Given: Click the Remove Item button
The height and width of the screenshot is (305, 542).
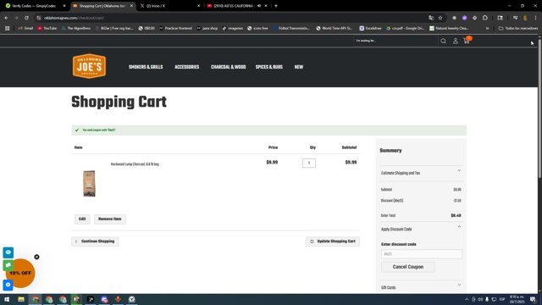Looking at the screenshot, I should tap(110, 219).
